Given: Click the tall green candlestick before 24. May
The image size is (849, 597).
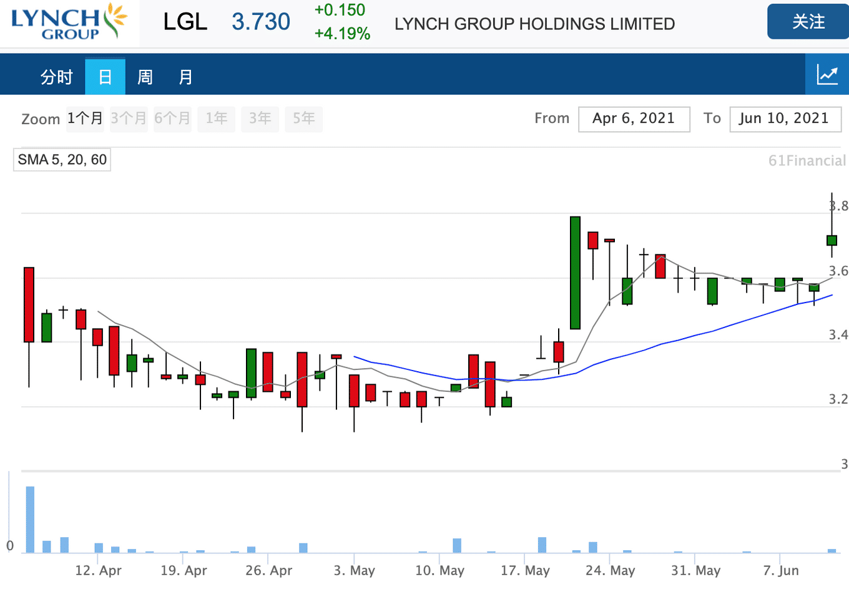Looking at the screenshot, I should pos(575,273).
